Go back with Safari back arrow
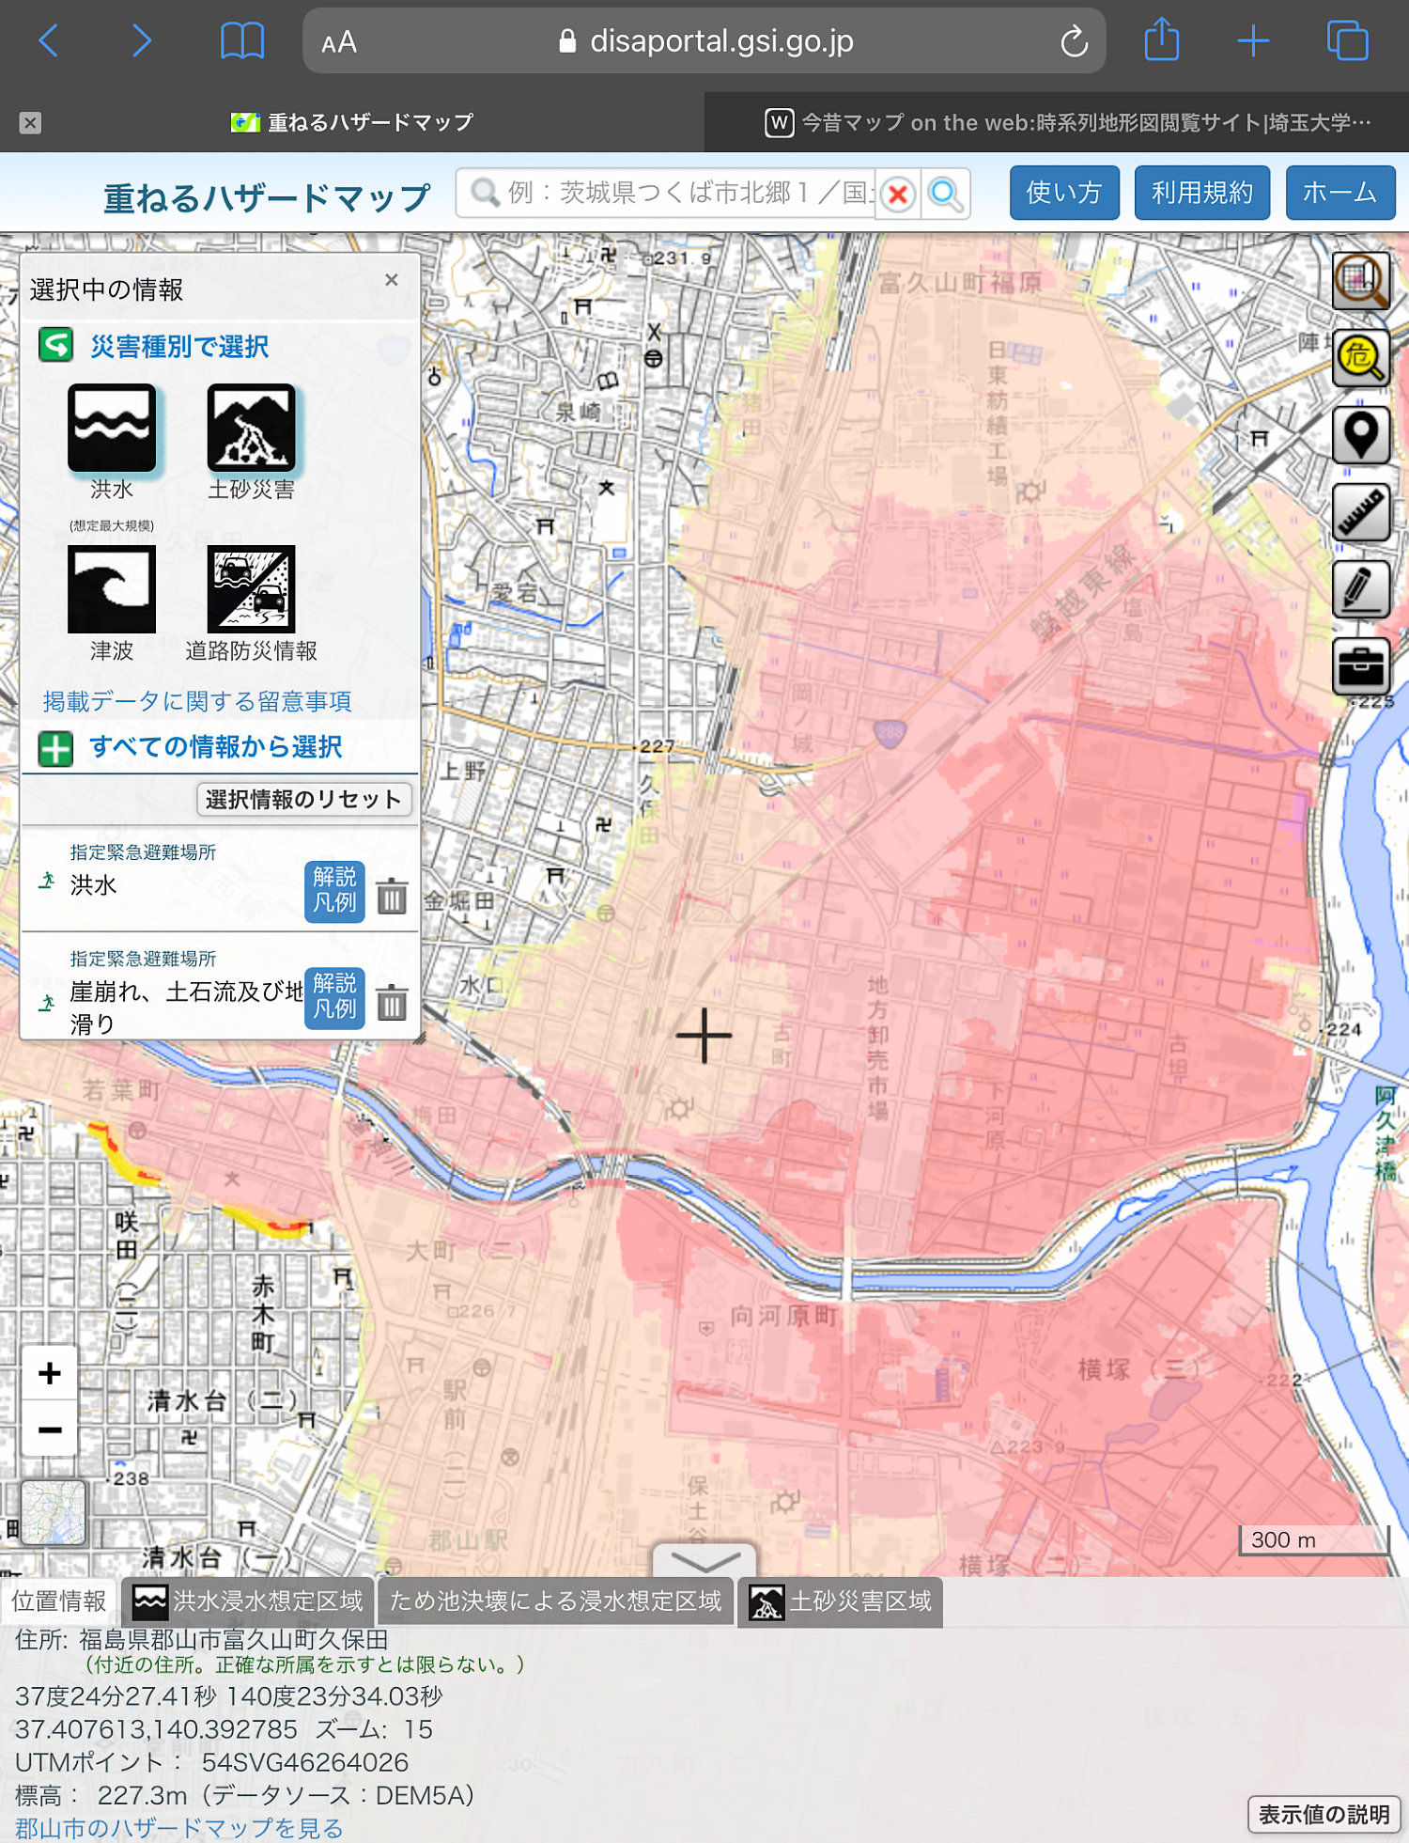The width and height of the screenshot is (1409, 1843). click(49, 40)
